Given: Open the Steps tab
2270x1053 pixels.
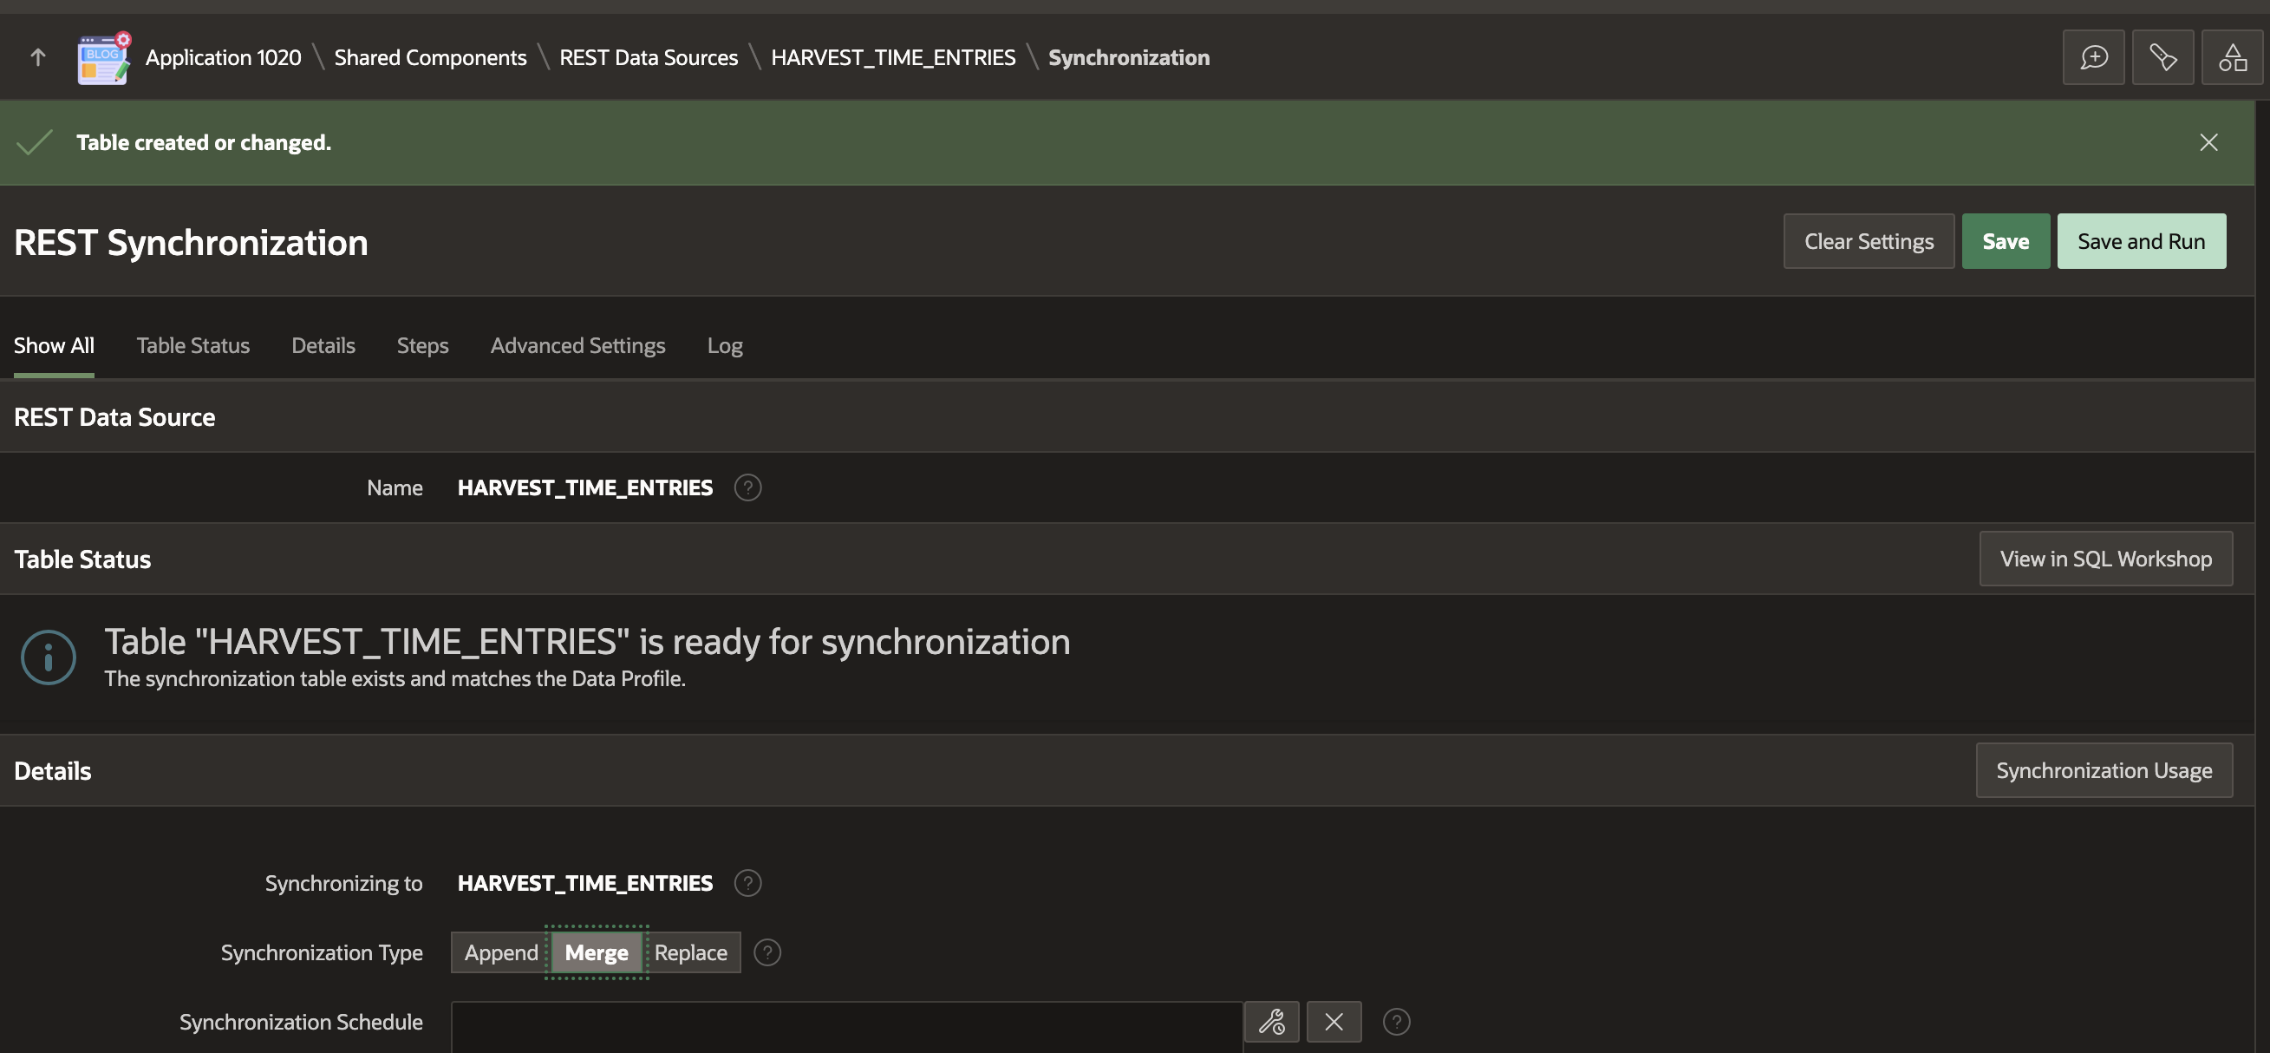Looking at the screenshot, I should tap(422, 345).
